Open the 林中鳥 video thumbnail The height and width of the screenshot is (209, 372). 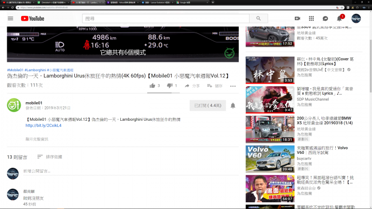click(270, 70)
